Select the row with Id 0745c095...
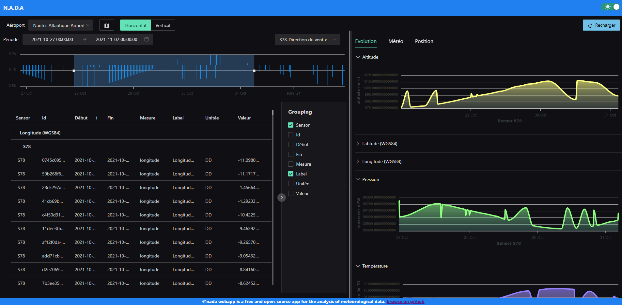 coord(141,160)
